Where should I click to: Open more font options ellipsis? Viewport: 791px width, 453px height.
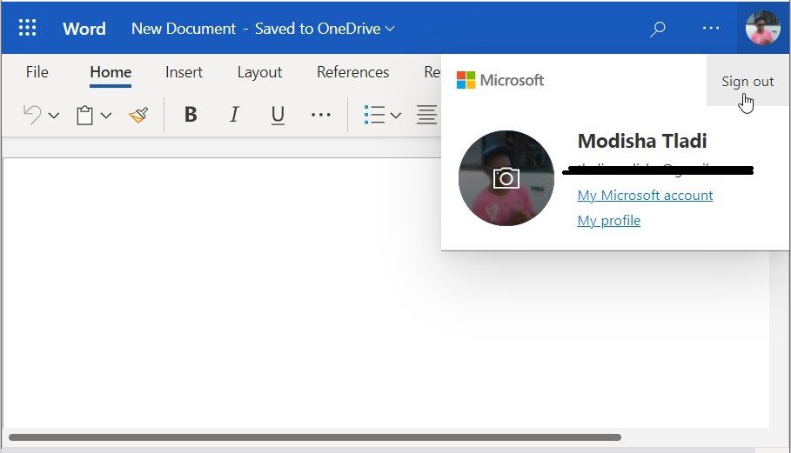click(321, 115)
